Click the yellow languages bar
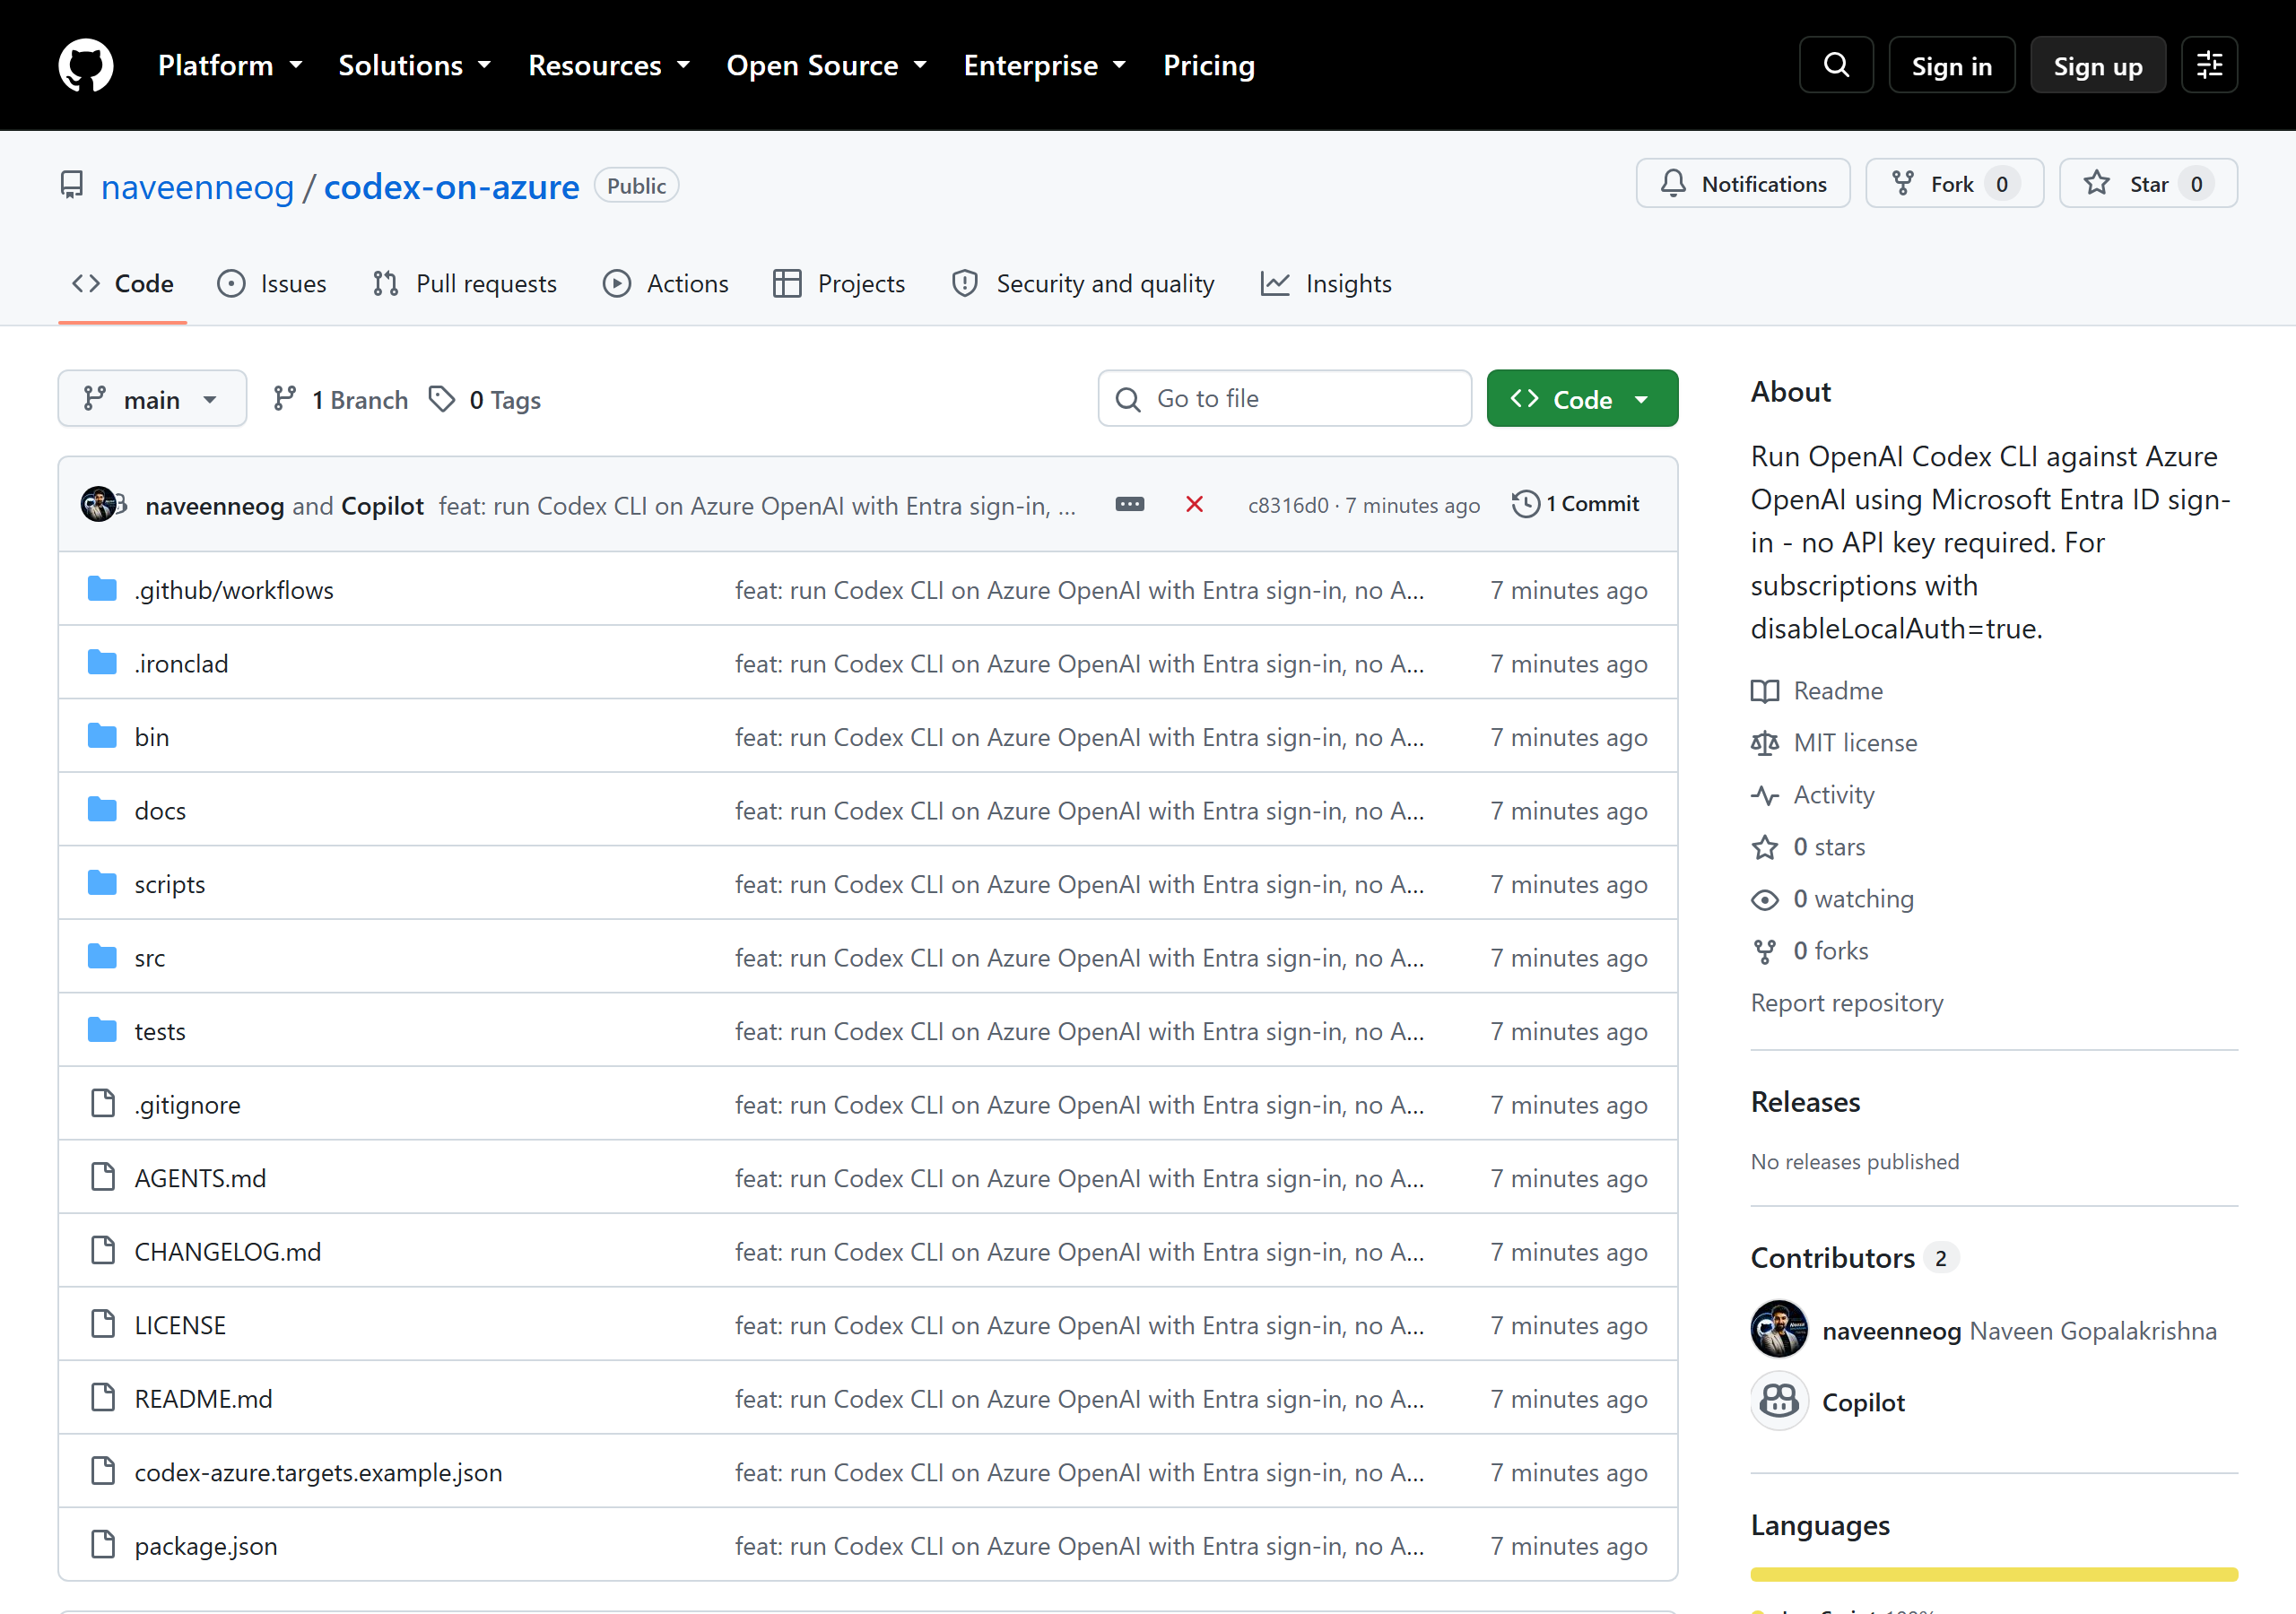This screenshot has height=1614, width=2296. coord(1993,1574)
